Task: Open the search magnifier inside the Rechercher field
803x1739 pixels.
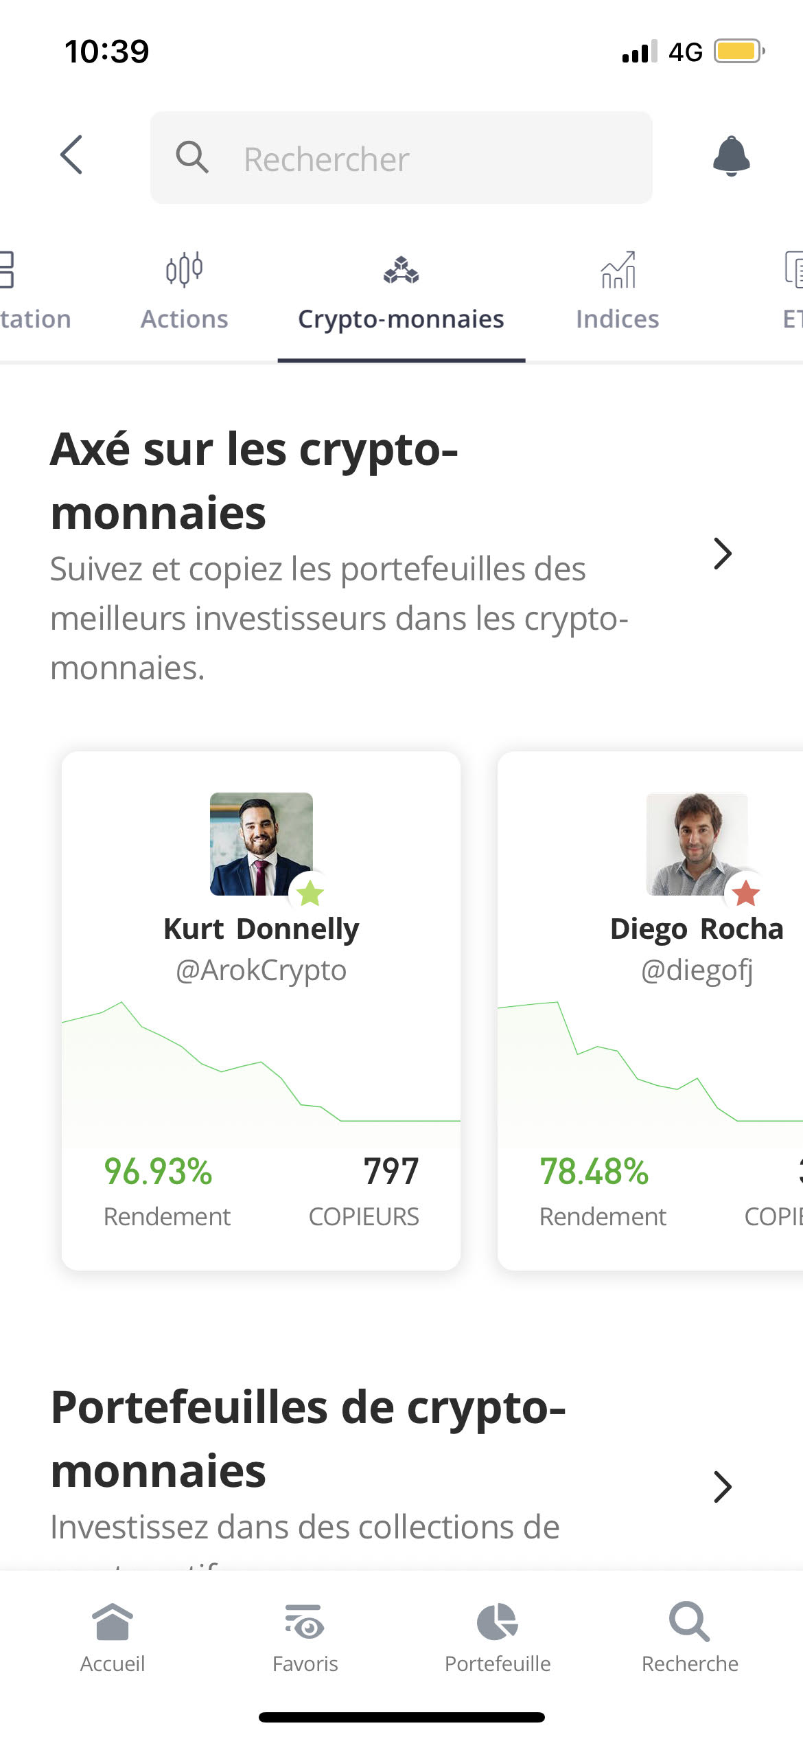Action: [192, 157]
